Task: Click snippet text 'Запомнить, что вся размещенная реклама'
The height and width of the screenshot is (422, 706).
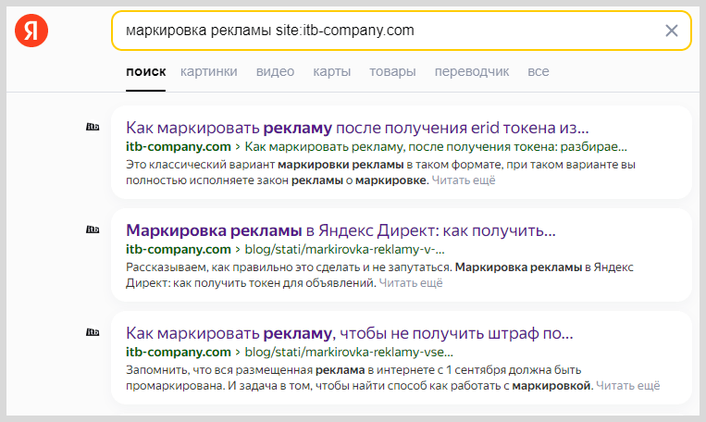Action: 245,370
